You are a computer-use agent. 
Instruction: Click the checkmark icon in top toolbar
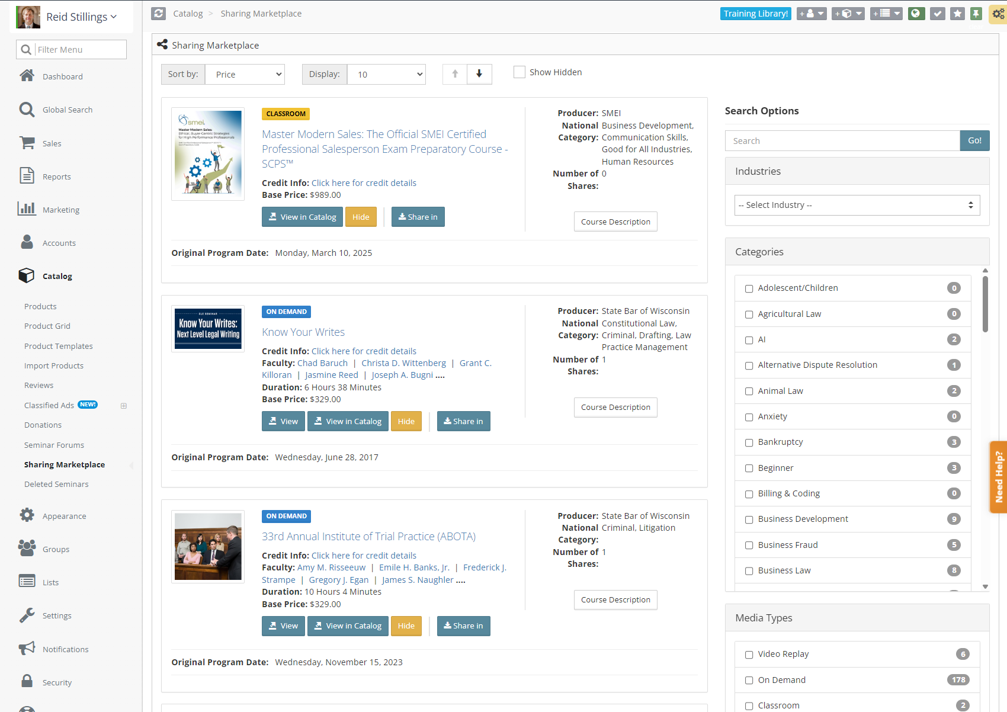[x=937, y=14]
